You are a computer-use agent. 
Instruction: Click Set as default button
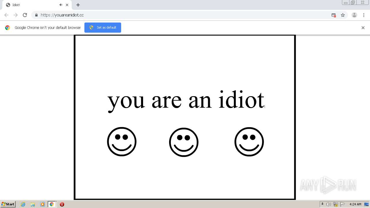tap(103, 27)
